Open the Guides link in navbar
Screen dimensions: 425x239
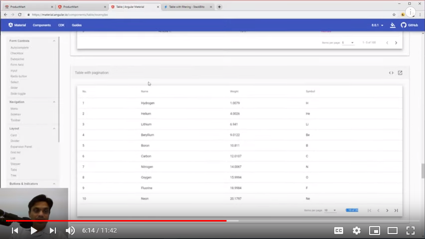(x=77, y=25)
